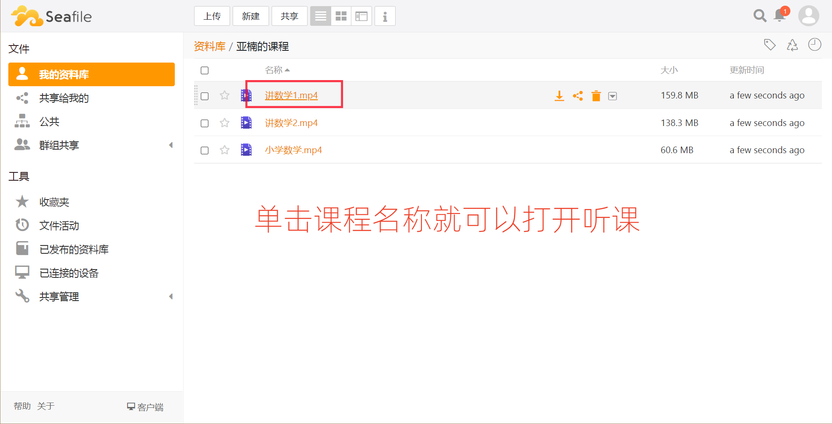Go to 共享给我的 in sidebar

64,98
